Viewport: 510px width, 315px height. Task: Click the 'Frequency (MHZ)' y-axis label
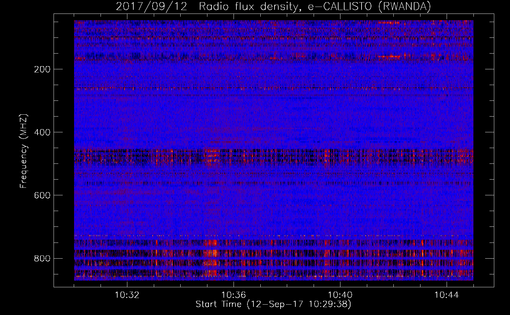(x=24, y=151)
